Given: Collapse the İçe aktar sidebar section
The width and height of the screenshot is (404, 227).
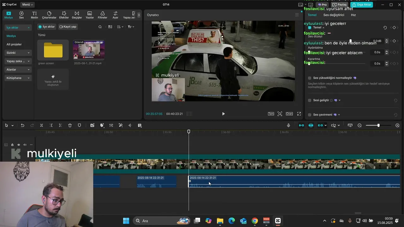Looking at the screenshot, I should [x=18, y=27].
